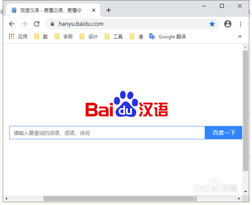Click the Baidu 汉语 logo

click(127, 104)
